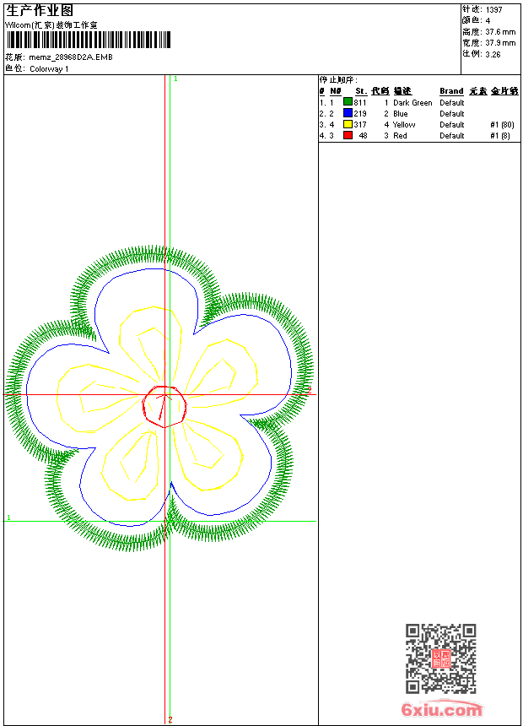Image resolution: width=523 pixels, height=726 pixels.
Task: Click the green start marker 1 at top
Action: [175, 79]
